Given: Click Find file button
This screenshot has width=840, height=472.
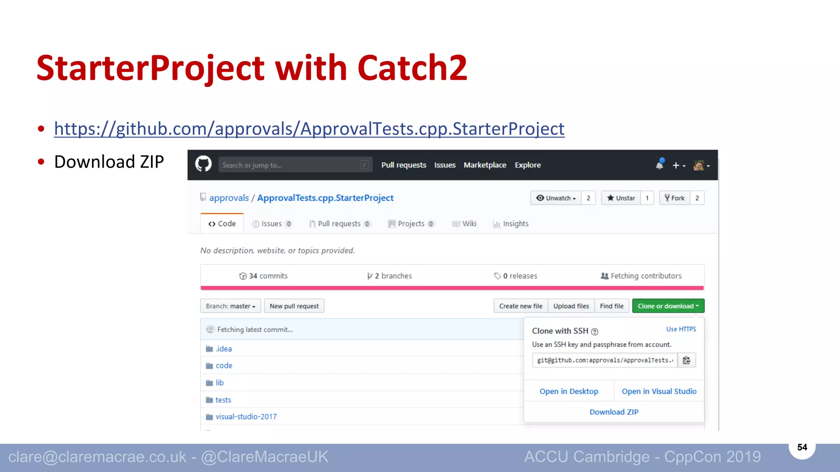Looking at the screenshot, I should [612, 306].
